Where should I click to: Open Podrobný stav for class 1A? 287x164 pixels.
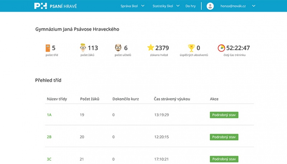pyautogui.click(x=224, y=115)
